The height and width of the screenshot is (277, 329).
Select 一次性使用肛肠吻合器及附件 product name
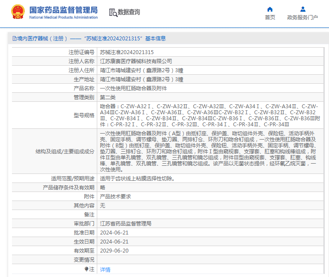tap(133, 88)
